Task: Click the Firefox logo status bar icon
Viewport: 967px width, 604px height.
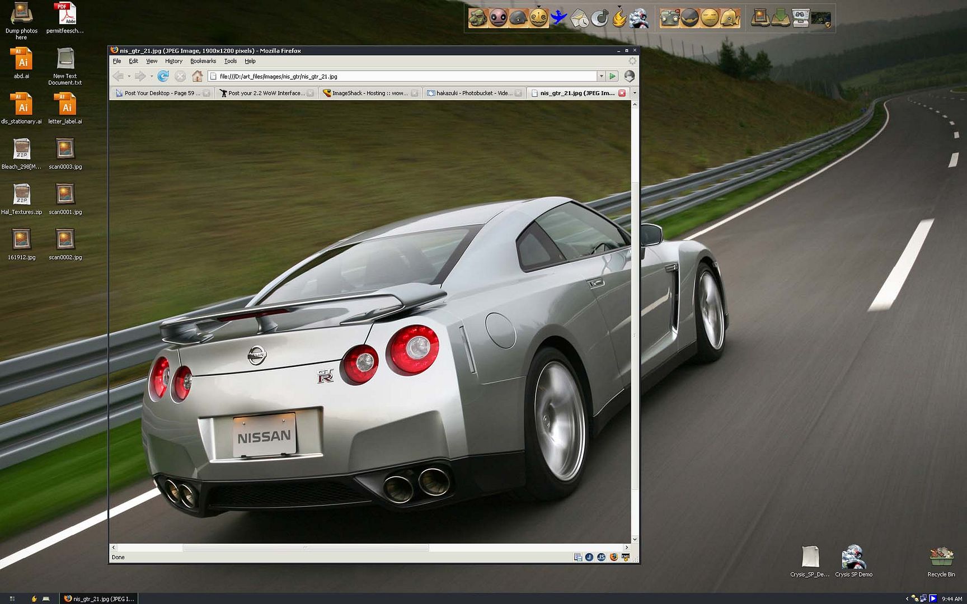Action: pyautogui.click(x=614, y=557)
